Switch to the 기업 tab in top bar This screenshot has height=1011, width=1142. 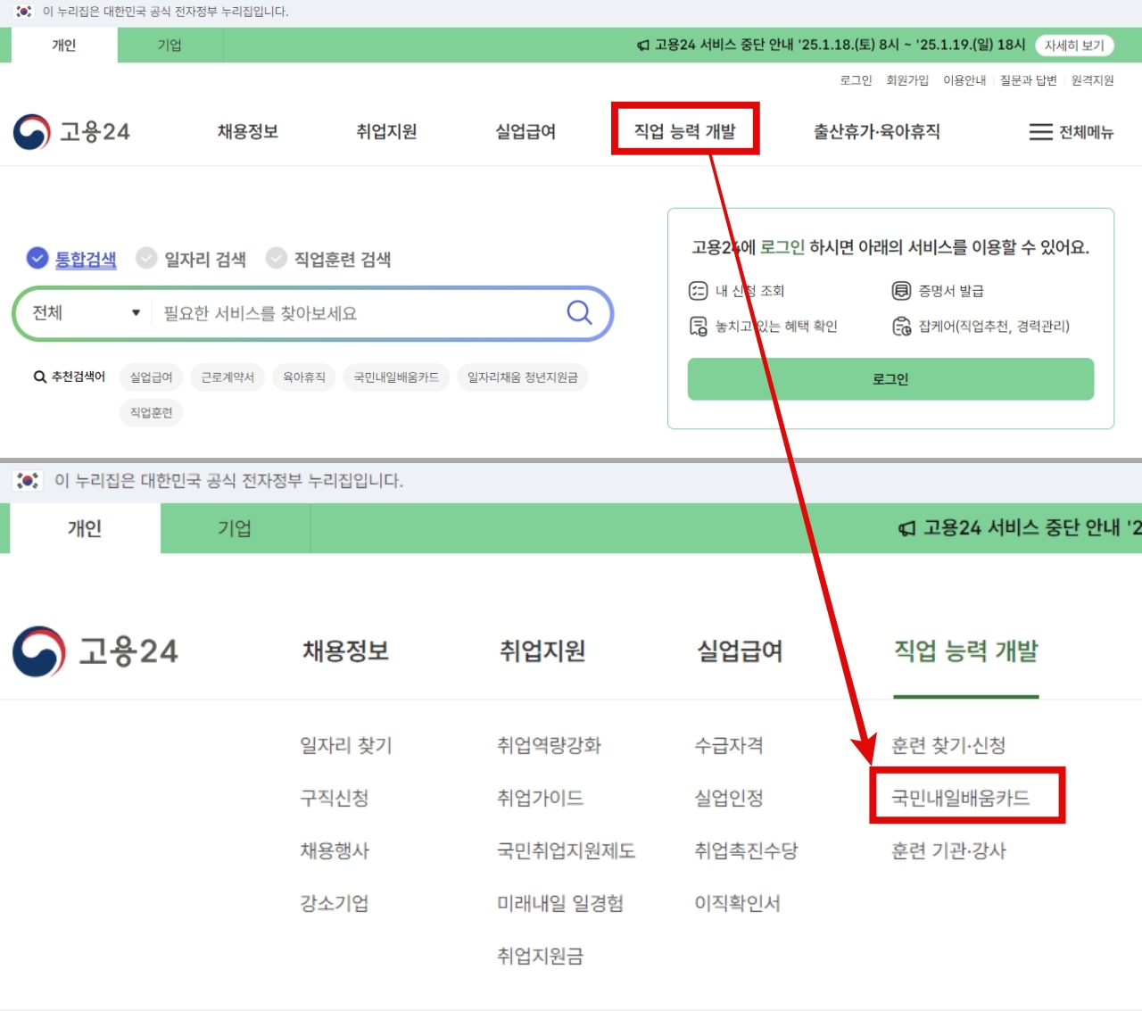pyautogui.click(x=170, y=46)
